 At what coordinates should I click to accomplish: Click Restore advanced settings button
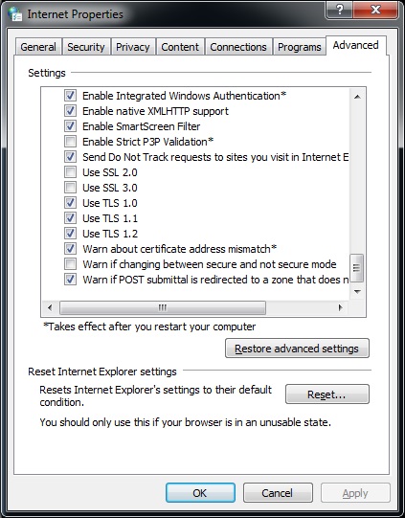297,349
